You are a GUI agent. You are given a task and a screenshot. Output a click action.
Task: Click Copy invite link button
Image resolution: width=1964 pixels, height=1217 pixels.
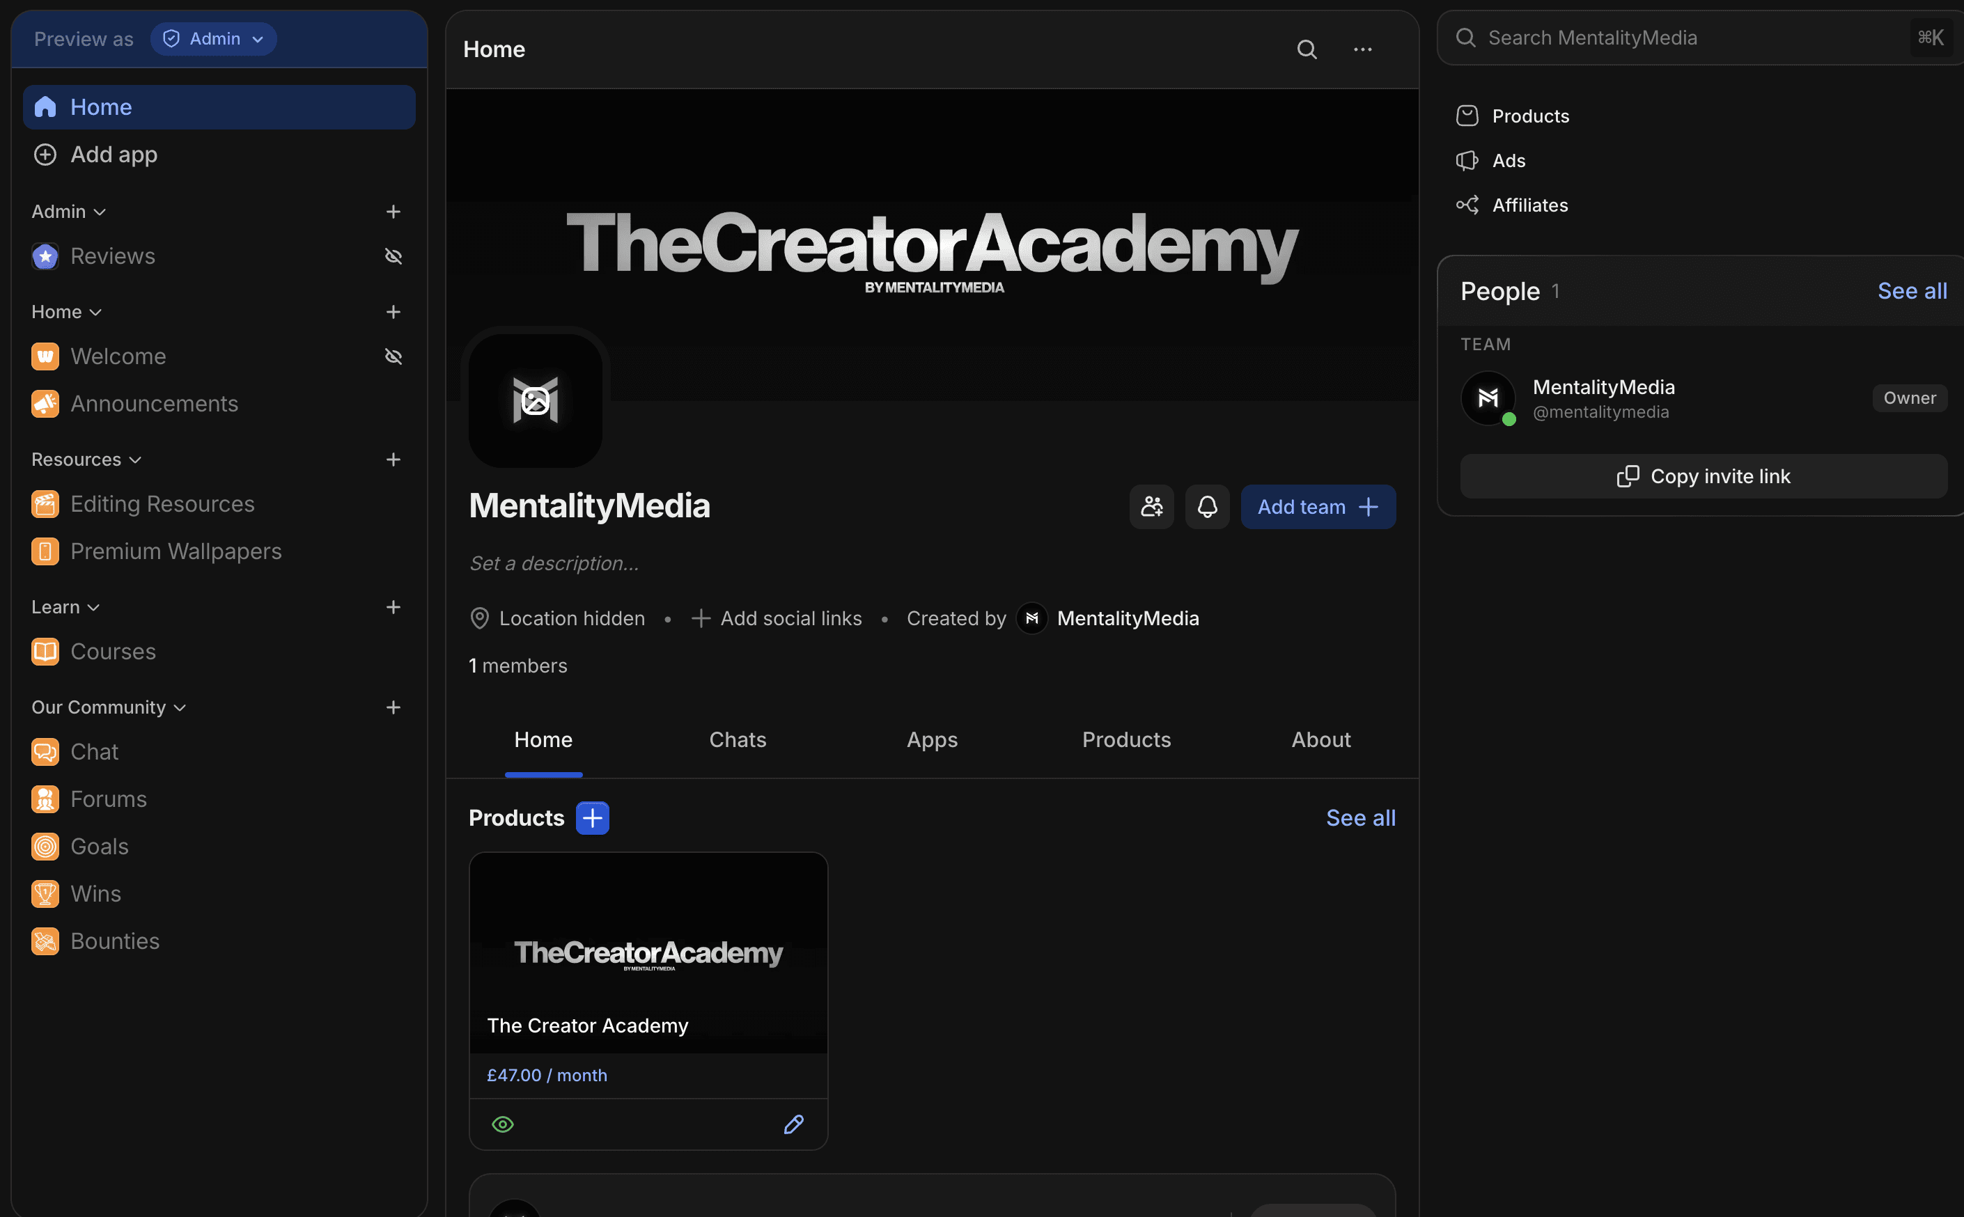[x=1704, y=476]
